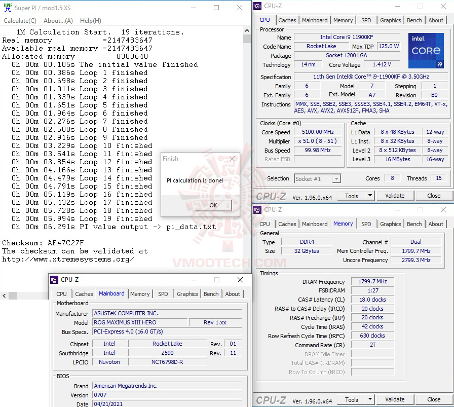Close the Finish dialog with its X

(x=232, y=159)
